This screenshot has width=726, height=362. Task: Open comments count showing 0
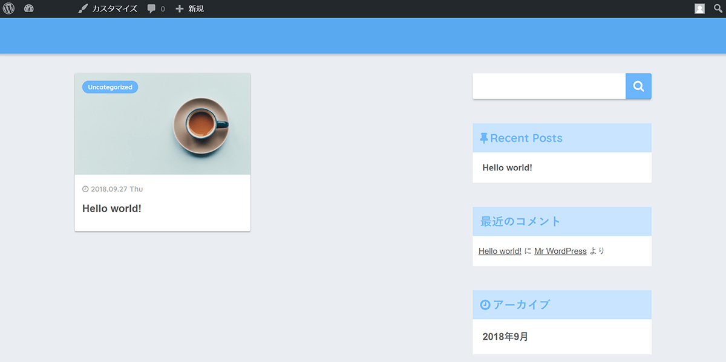[163, 9]
